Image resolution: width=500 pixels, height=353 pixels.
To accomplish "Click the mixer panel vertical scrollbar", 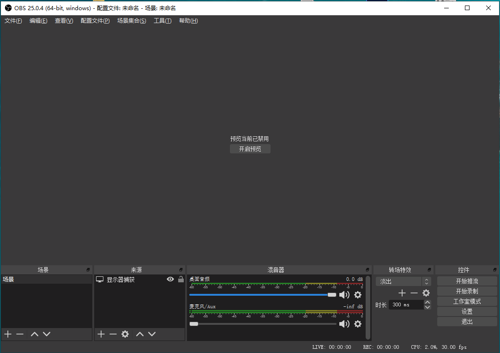I will (x=367, y=308).
